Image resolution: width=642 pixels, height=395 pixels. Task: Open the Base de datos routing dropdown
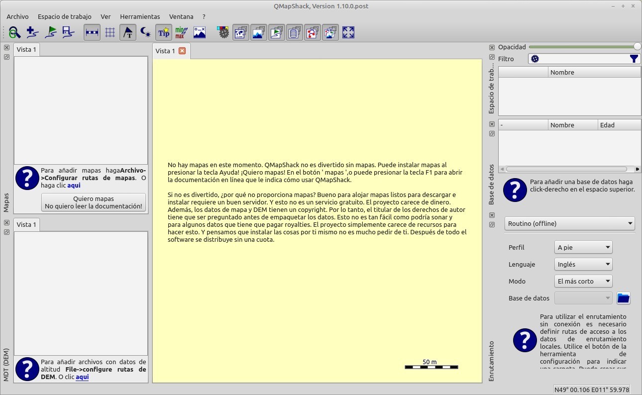(x=583, y=298)
